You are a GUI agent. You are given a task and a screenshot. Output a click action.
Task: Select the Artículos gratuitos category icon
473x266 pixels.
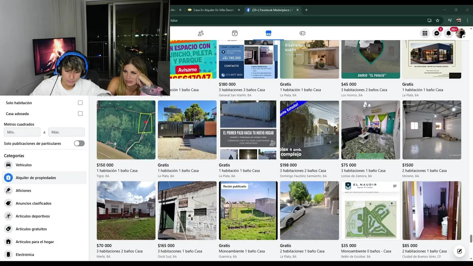8,229
